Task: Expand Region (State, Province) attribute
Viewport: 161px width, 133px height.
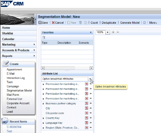Action: (x=43, y=128)
